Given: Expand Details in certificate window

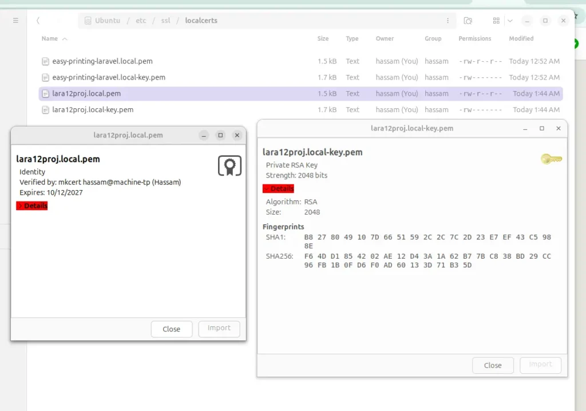Looking at the screenshot, I should click(32, 205).
